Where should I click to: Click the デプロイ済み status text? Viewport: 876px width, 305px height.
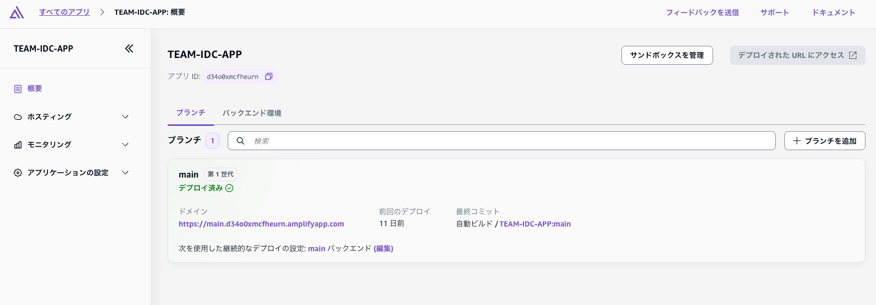click(x=201, y=188)
